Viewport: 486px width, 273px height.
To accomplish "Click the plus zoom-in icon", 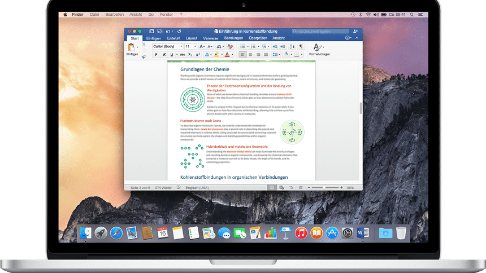I will click(x=341, y=188).
